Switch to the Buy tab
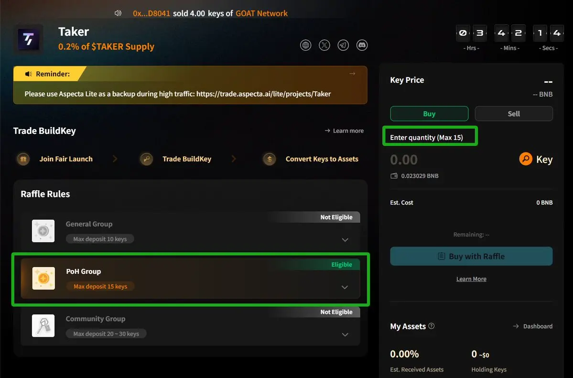The image size is (573, 378). tap(429, 114)
